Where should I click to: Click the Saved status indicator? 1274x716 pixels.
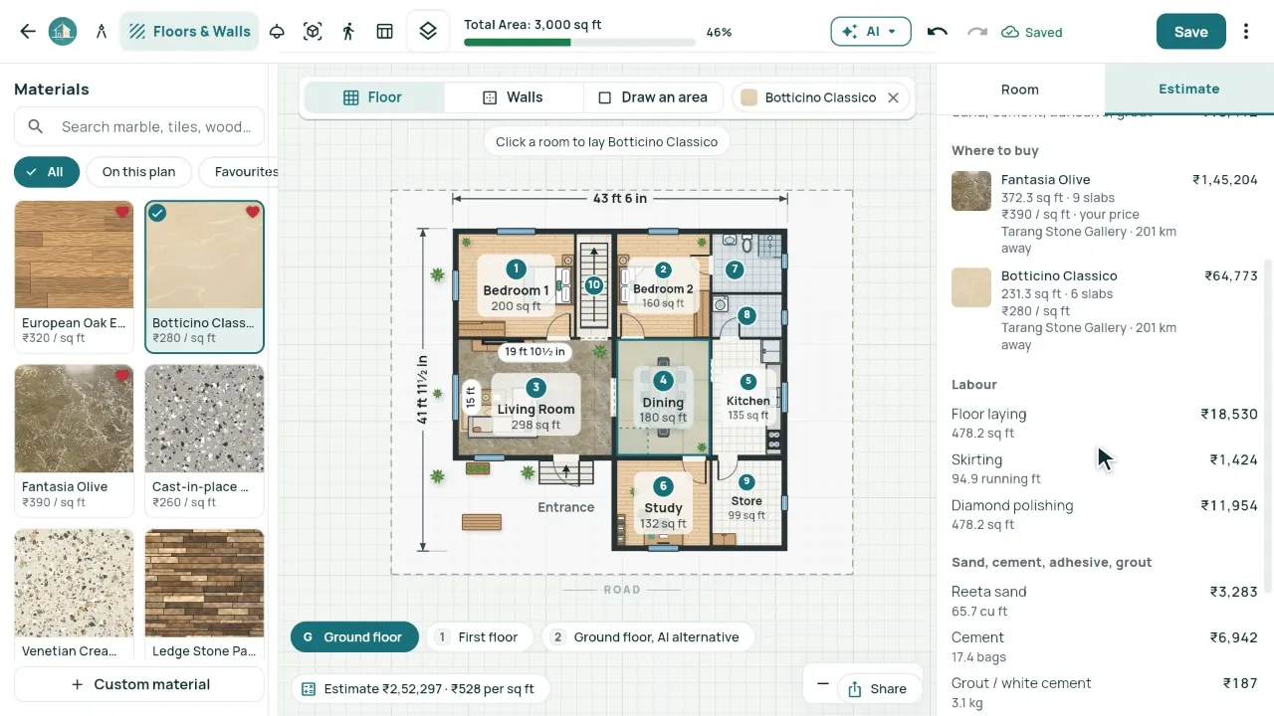coord(1032,32)
